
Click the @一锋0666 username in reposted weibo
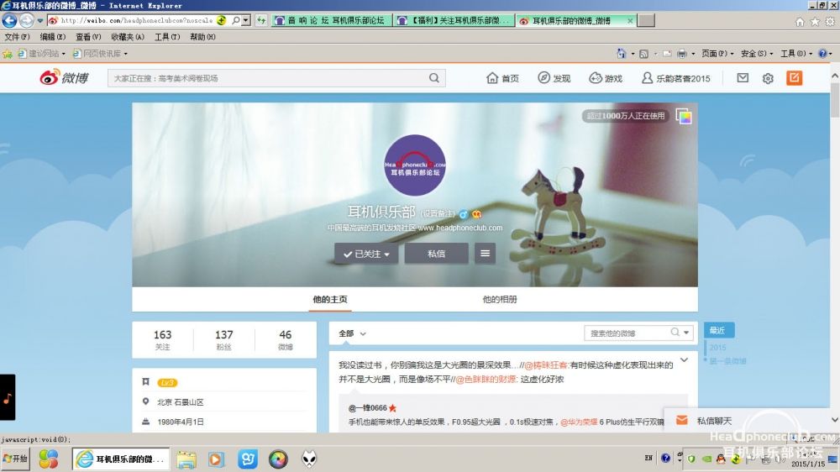(368, 407)
